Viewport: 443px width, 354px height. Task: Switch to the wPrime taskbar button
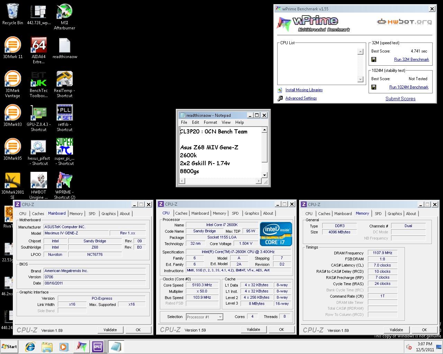coord(81,346)
